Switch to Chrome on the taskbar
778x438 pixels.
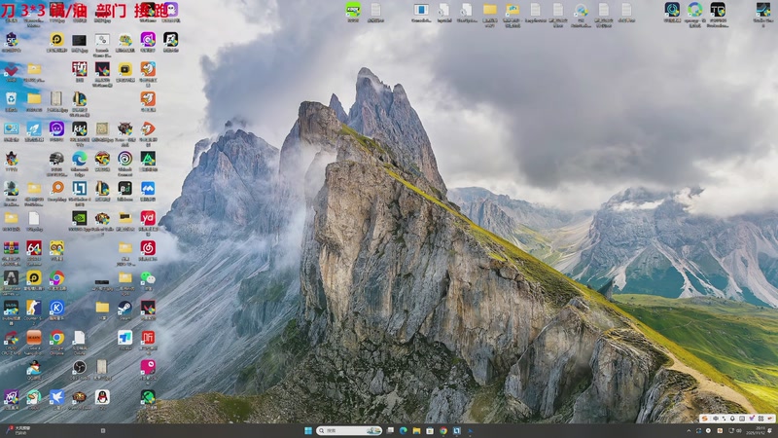pos(443,430)
